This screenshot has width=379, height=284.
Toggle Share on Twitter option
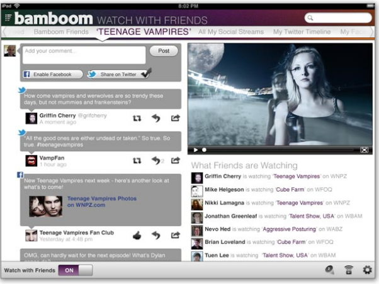click(x=119, y=74)
